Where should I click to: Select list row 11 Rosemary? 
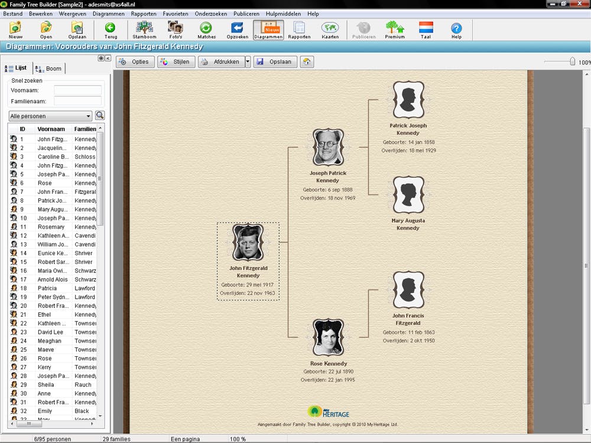point(53,227)
